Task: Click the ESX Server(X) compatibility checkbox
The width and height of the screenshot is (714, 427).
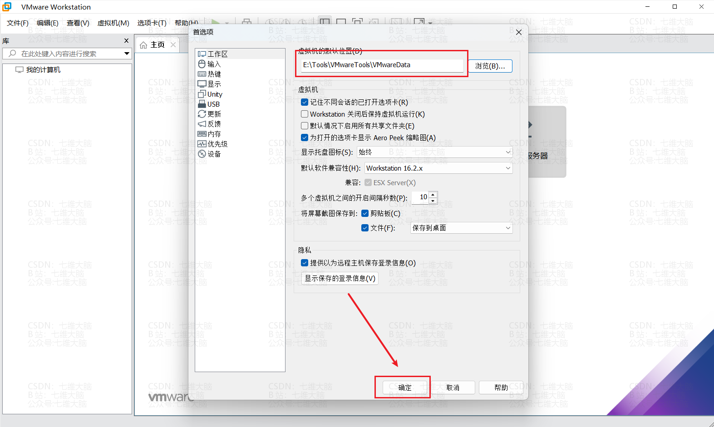Action: pos(368,182)
